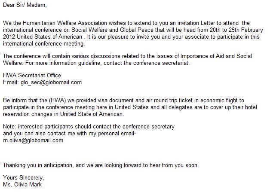The height and width of the screenshot is (192, 273).
Task: Click the 'Thanking you in anticipation' sentence
Action: coord(37,165)
